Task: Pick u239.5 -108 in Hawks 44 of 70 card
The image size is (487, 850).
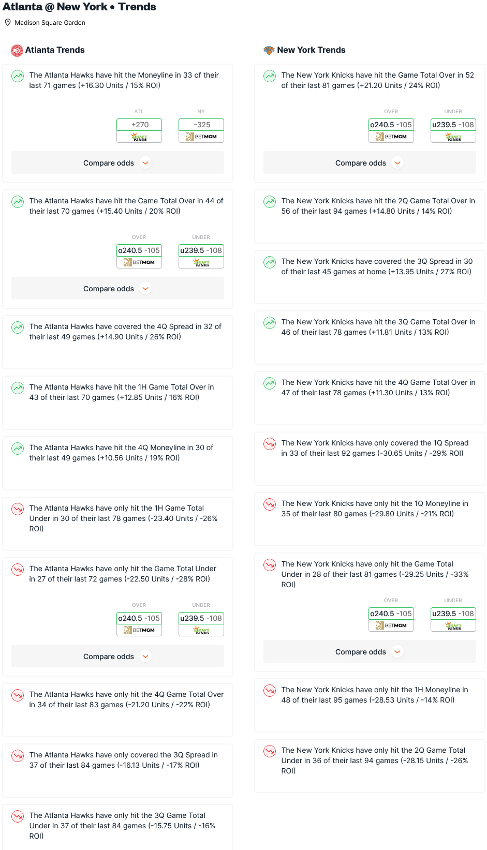Action: click(x=201, y=250)
